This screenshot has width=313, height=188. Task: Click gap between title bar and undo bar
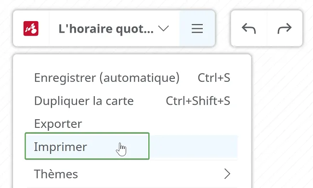point(223,28)
